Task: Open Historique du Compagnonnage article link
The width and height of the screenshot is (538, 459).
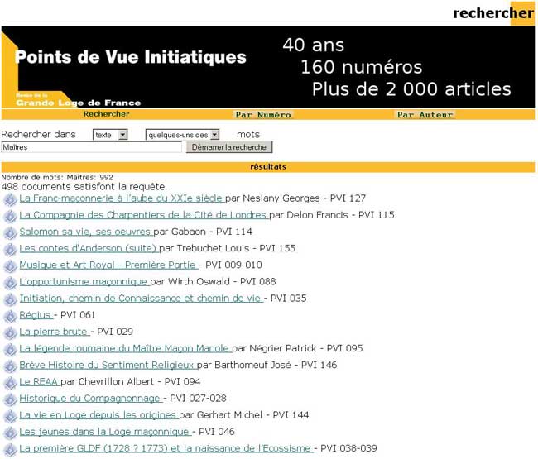Action: pos(90,399)
